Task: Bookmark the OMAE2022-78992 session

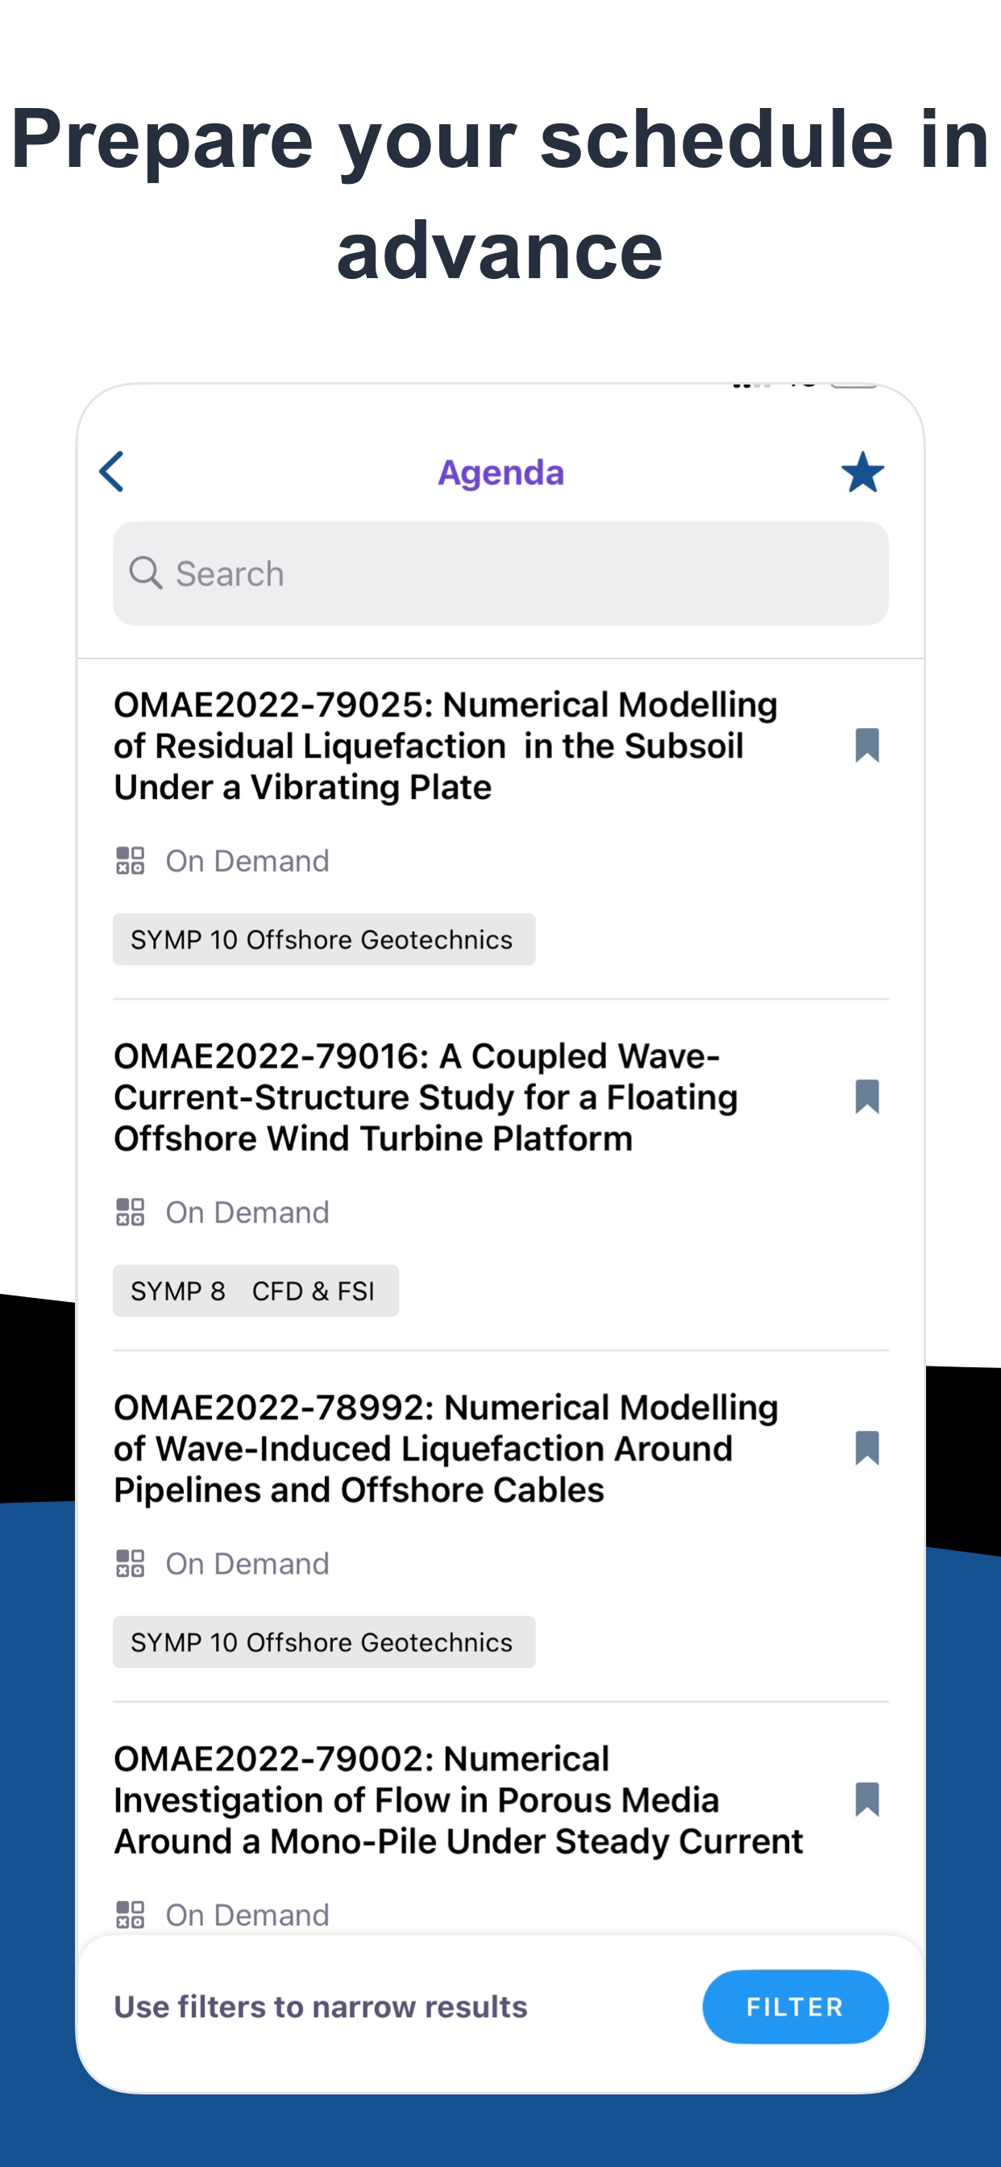Action: (x=866, y=1448)
